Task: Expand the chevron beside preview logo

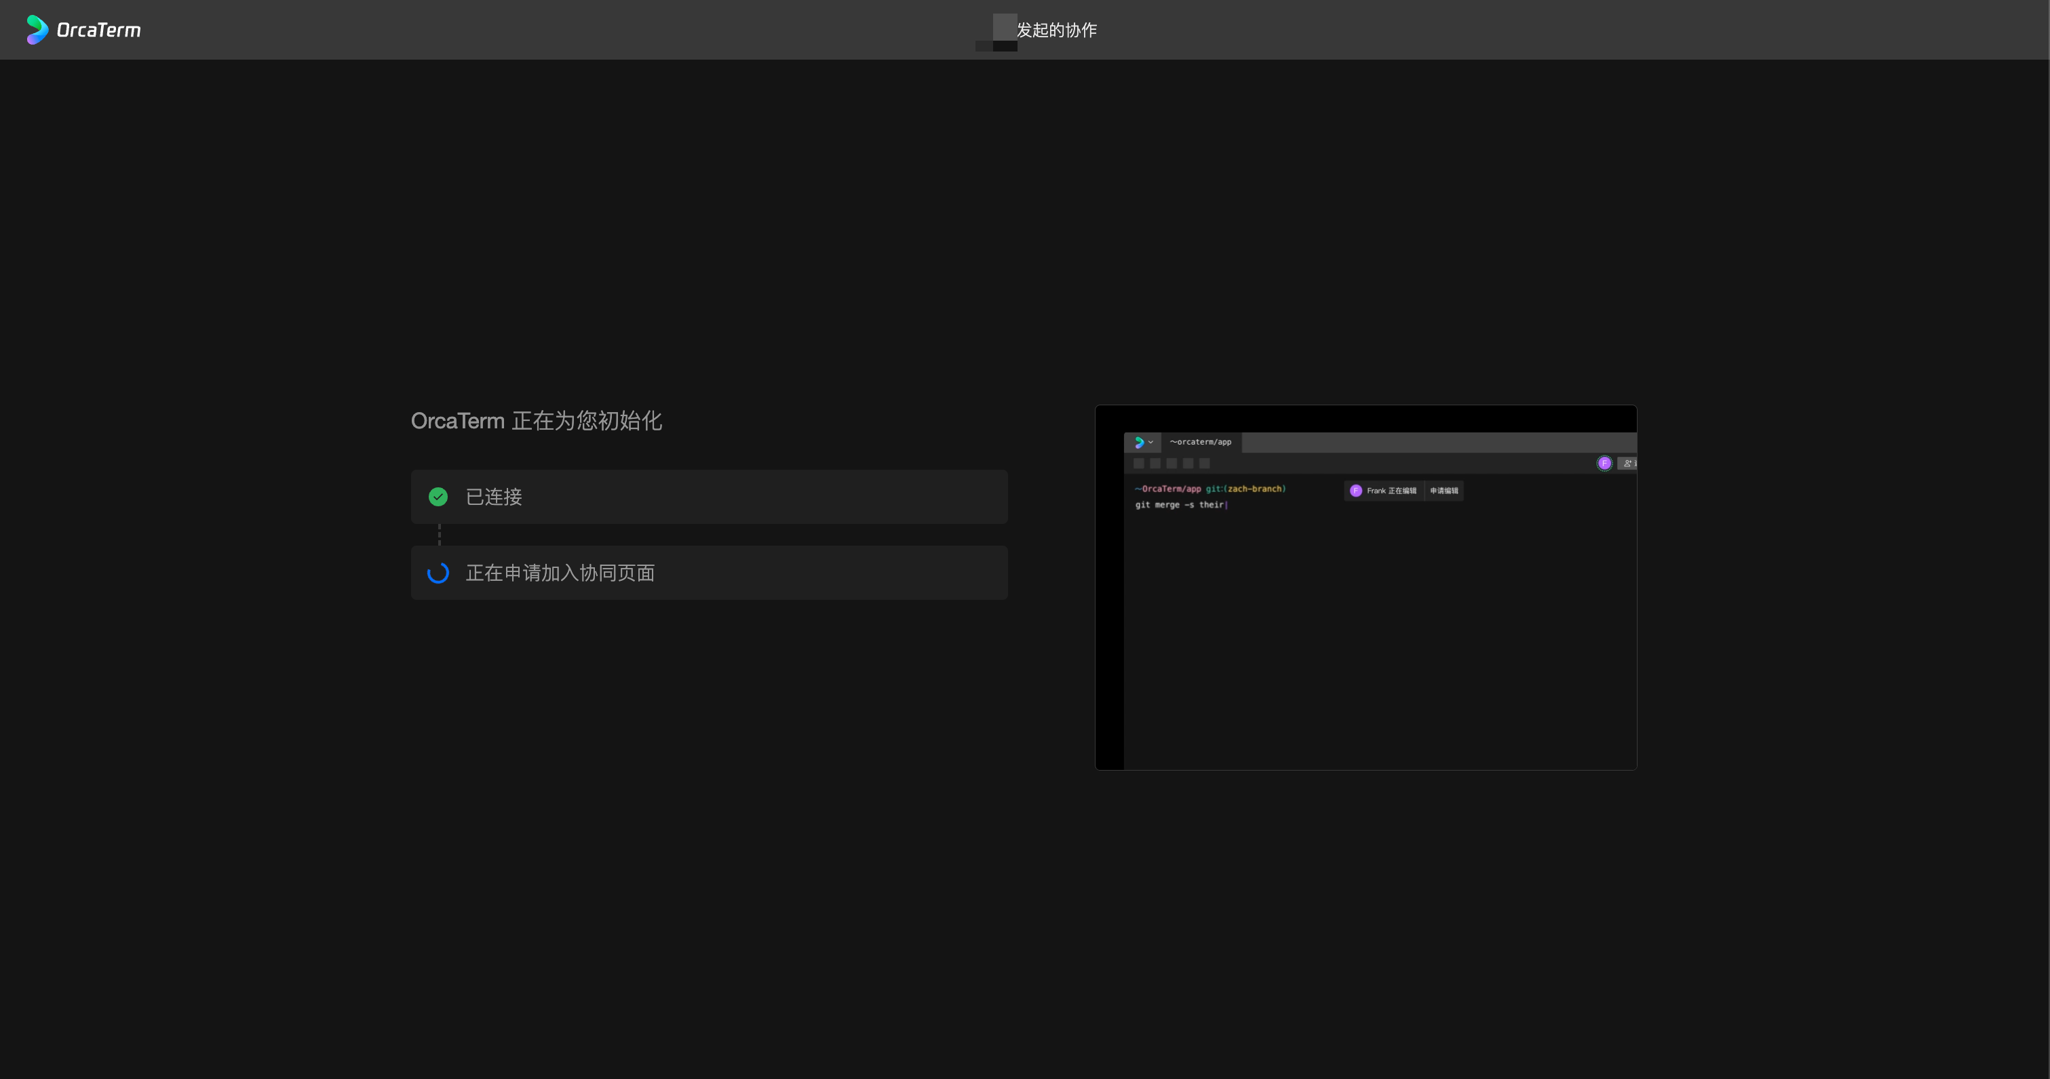Action: [x=1150, y=442]
